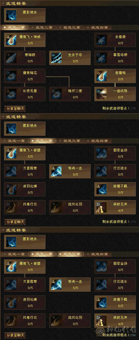
Task: Open the 武道四重 tab in the top panel
Action: coord(98,28)
